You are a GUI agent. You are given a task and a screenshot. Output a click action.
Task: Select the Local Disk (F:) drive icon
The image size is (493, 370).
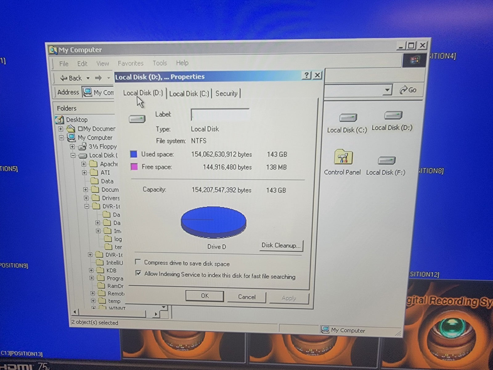(386, 161)
